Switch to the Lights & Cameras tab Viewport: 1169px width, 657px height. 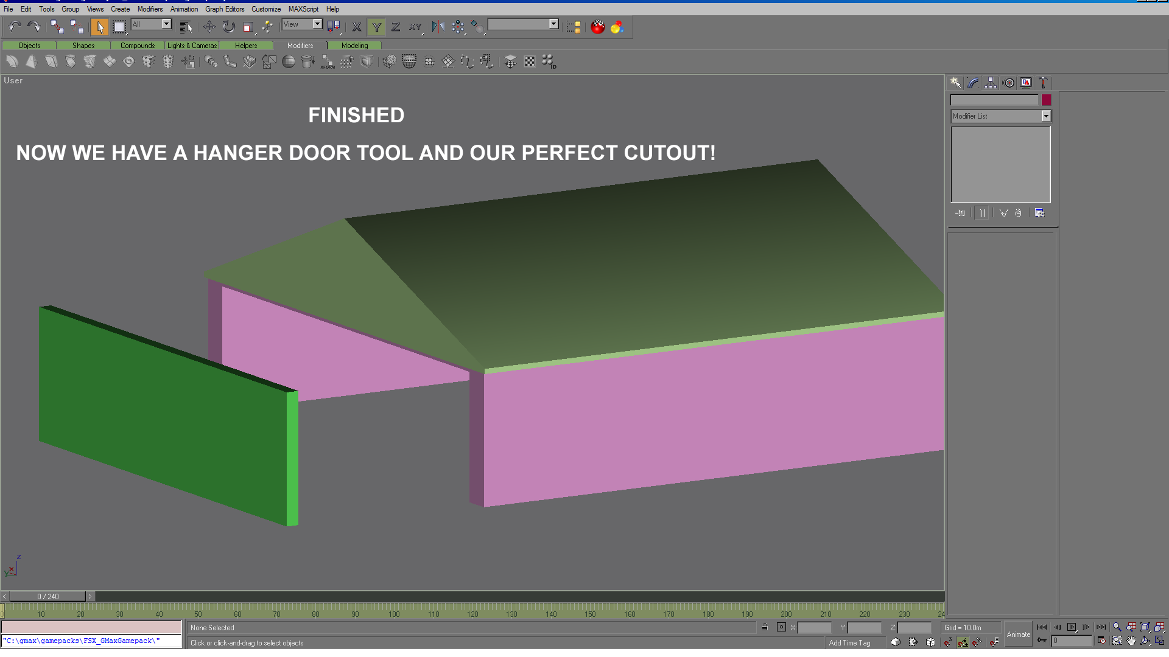[x=192, y=46]
